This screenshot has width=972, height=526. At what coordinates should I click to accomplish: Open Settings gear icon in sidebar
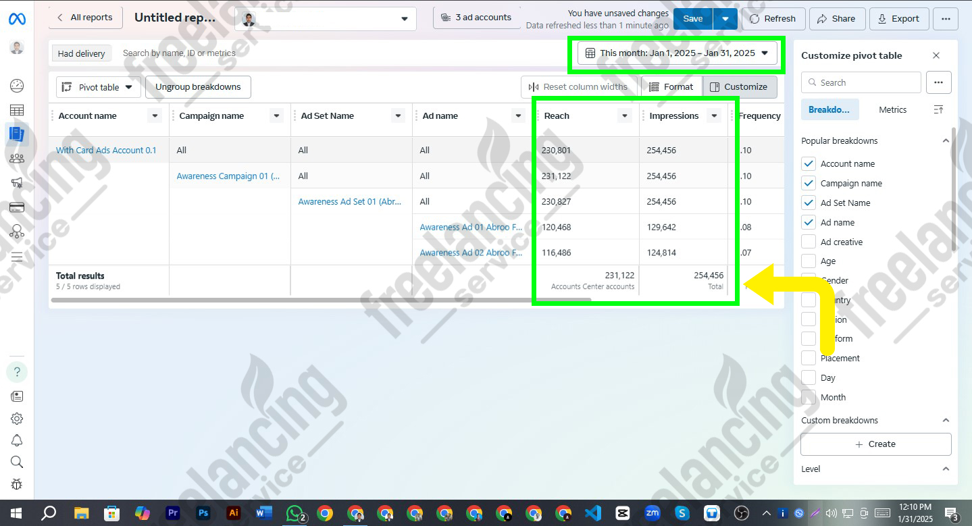pyautogui.click(x=17, y=419)
